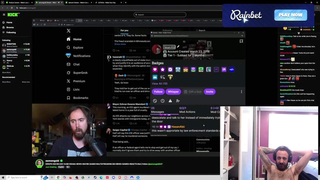Edit HasanAbi name with pencil icon
This screenshot has height=180, width=320.
178,47
